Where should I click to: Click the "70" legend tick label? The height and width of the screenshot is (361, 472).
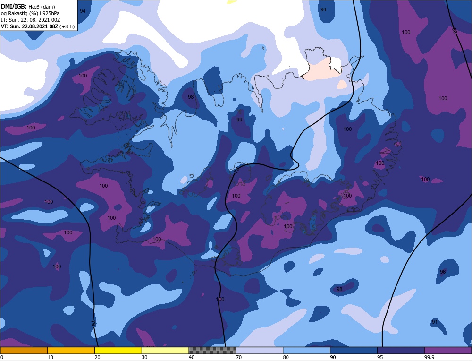[239, 357]
